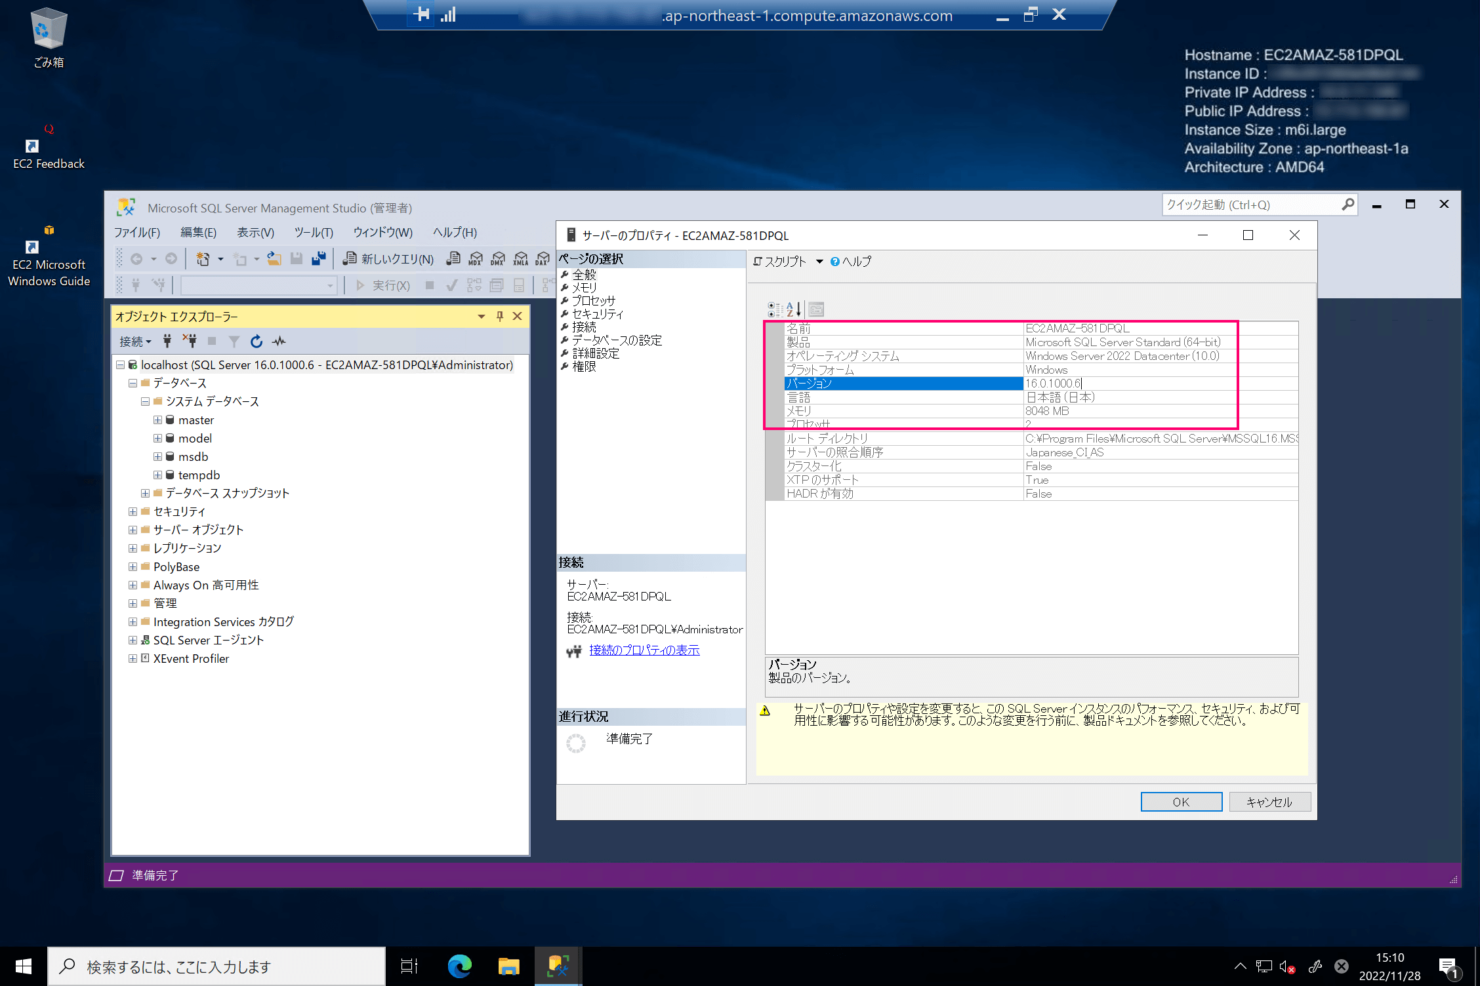This screenshot has width=1480, height=986.
Task: Click the XMLA query icon
Action: tap(520, 258)
